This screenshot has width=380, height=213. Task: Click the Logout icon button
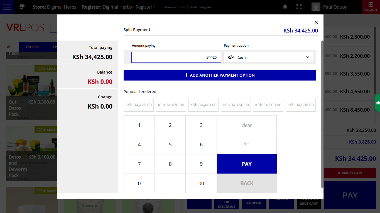pyautogui.click(x=371, y=7)
